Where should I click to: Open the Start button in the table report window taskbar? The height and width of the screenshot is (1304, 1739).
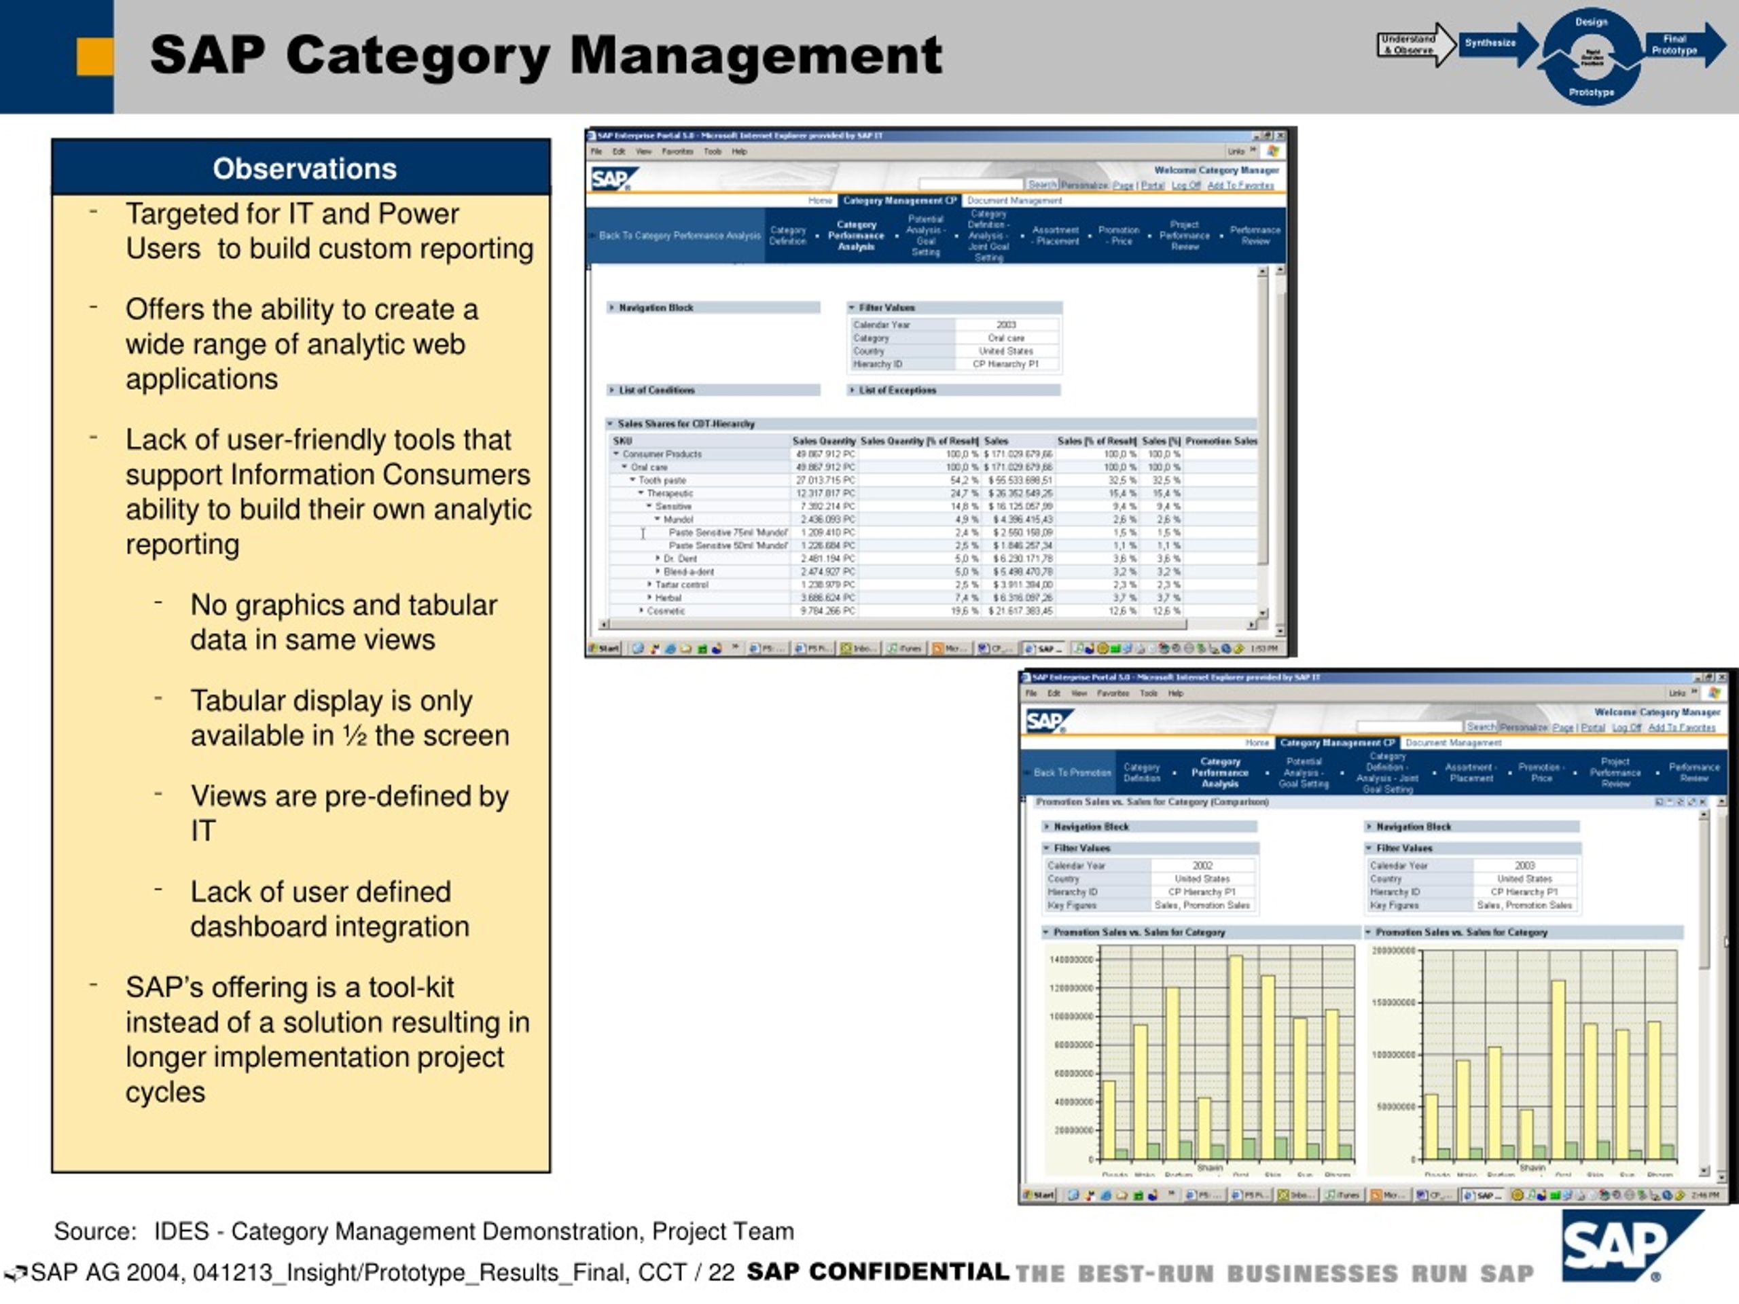tap(605, 649)
